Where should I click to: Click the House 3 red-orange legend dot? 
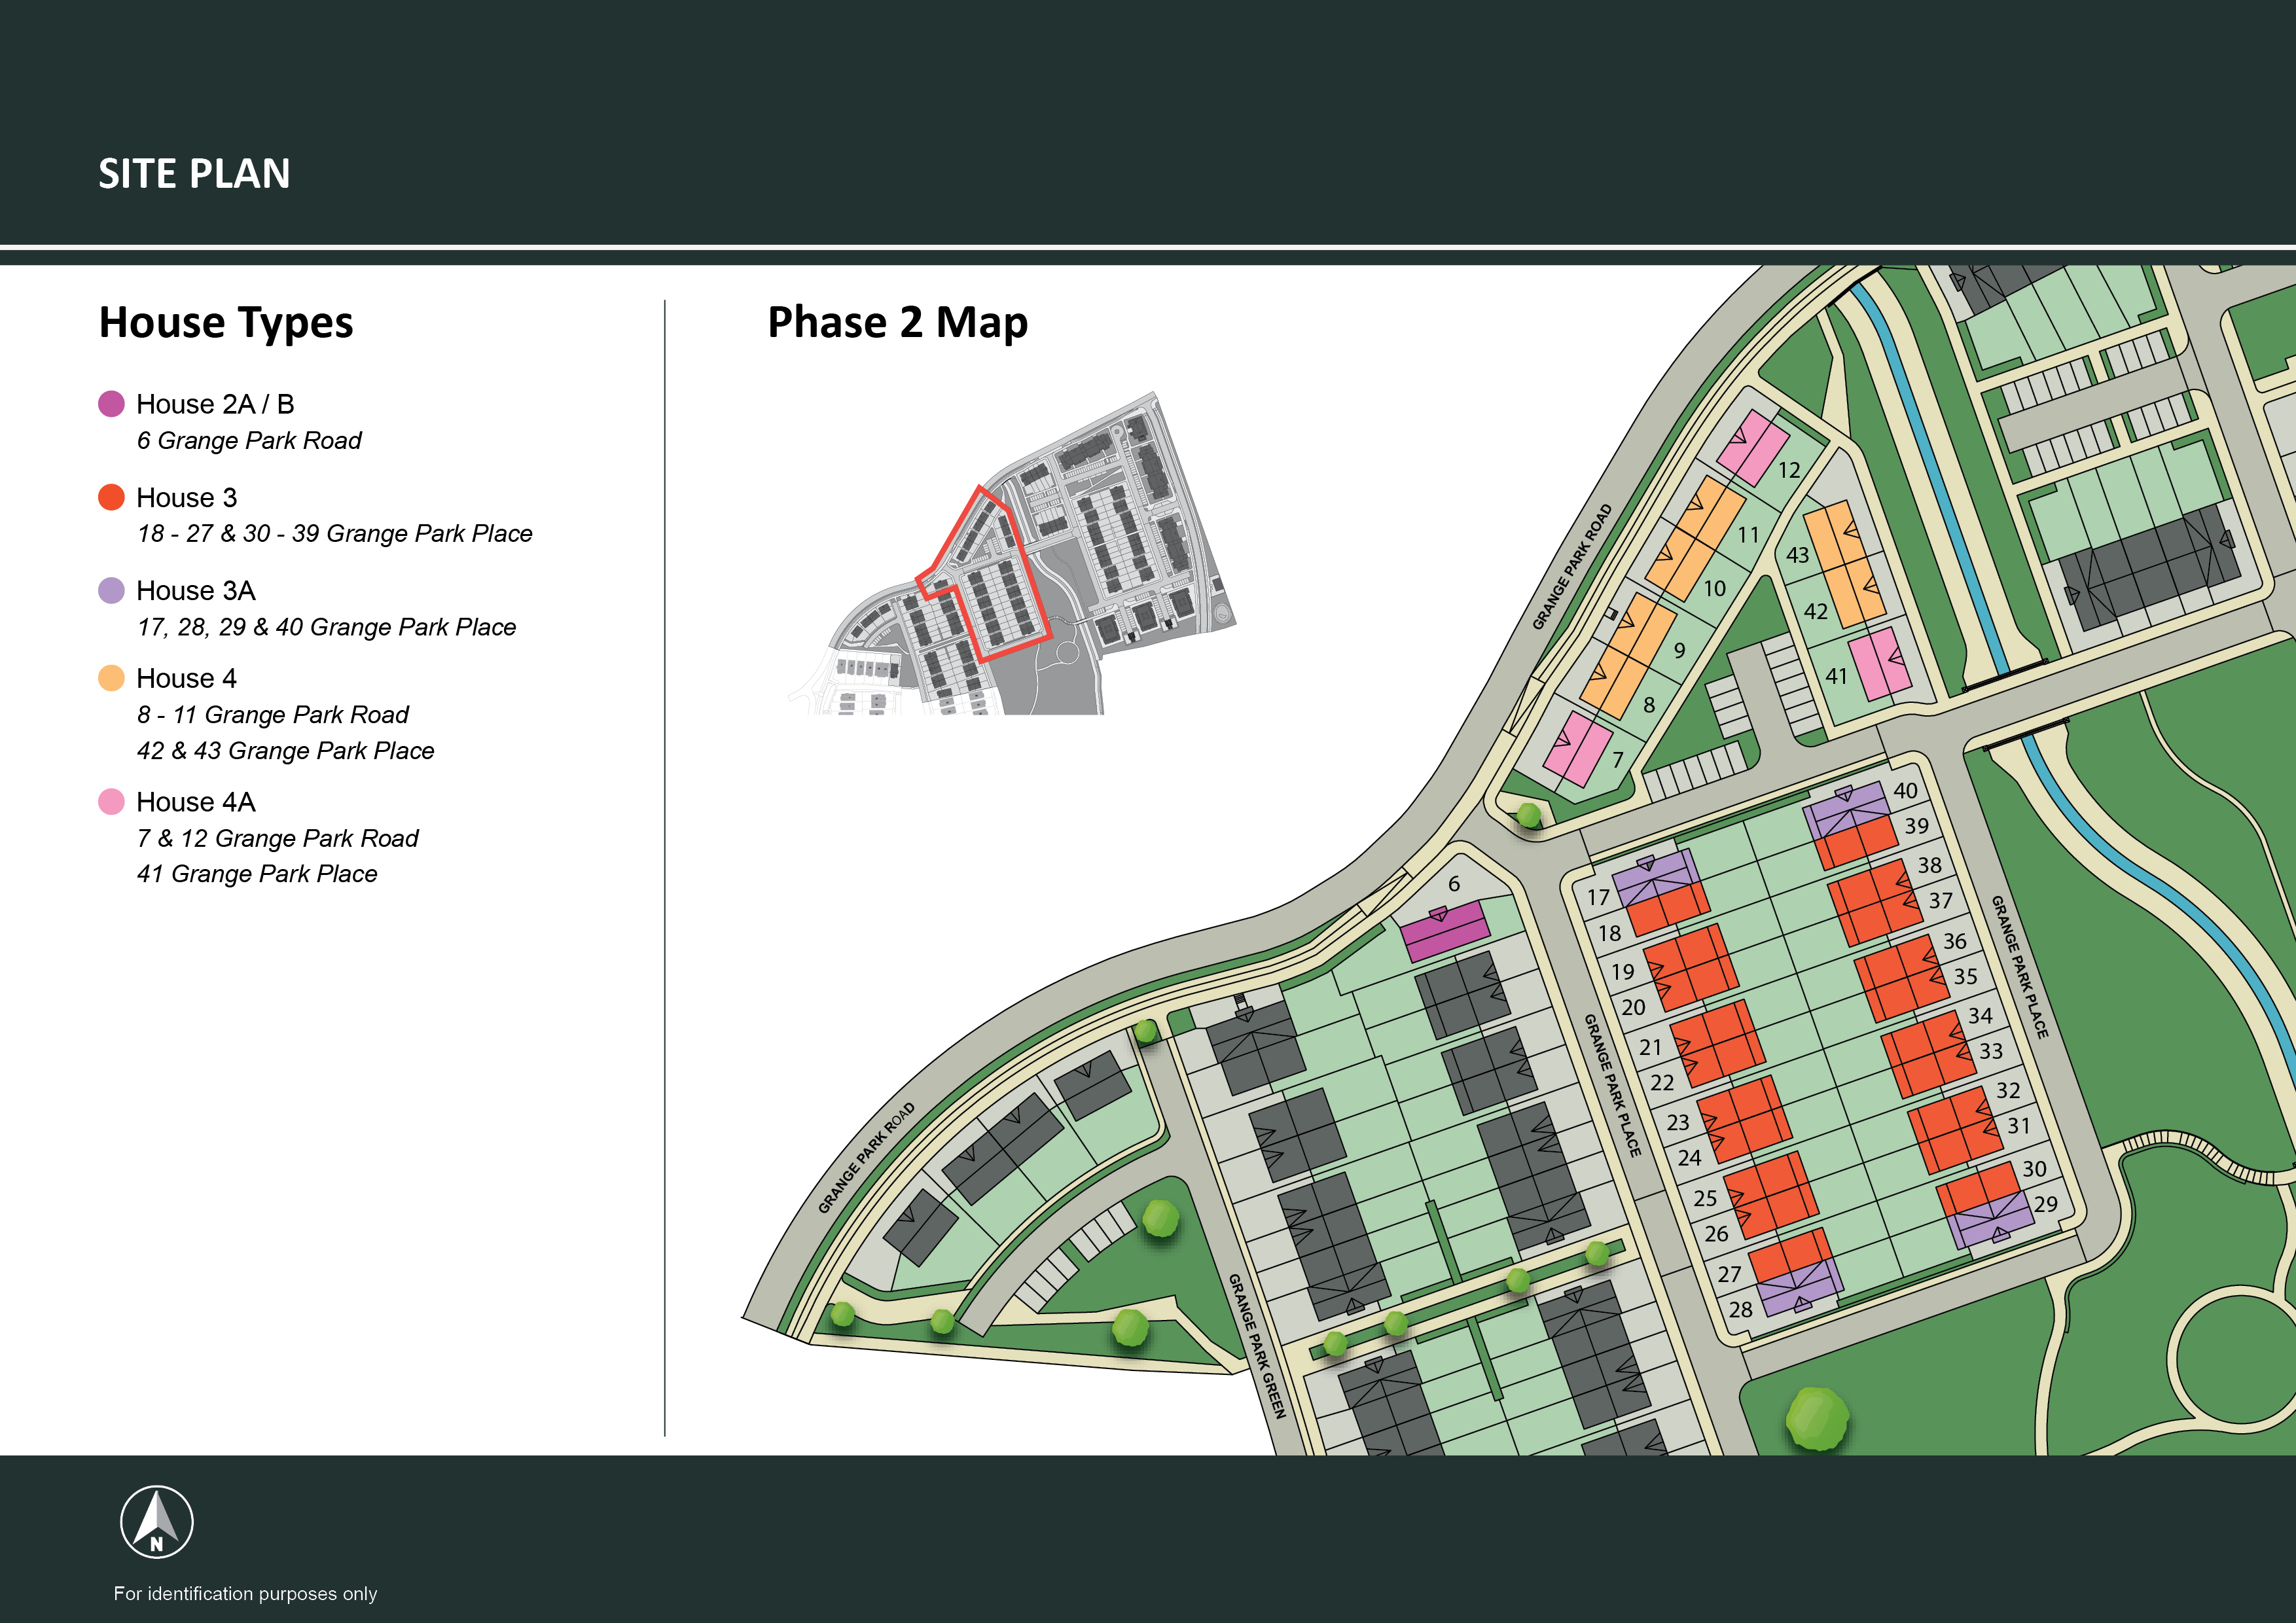(111, 497)
